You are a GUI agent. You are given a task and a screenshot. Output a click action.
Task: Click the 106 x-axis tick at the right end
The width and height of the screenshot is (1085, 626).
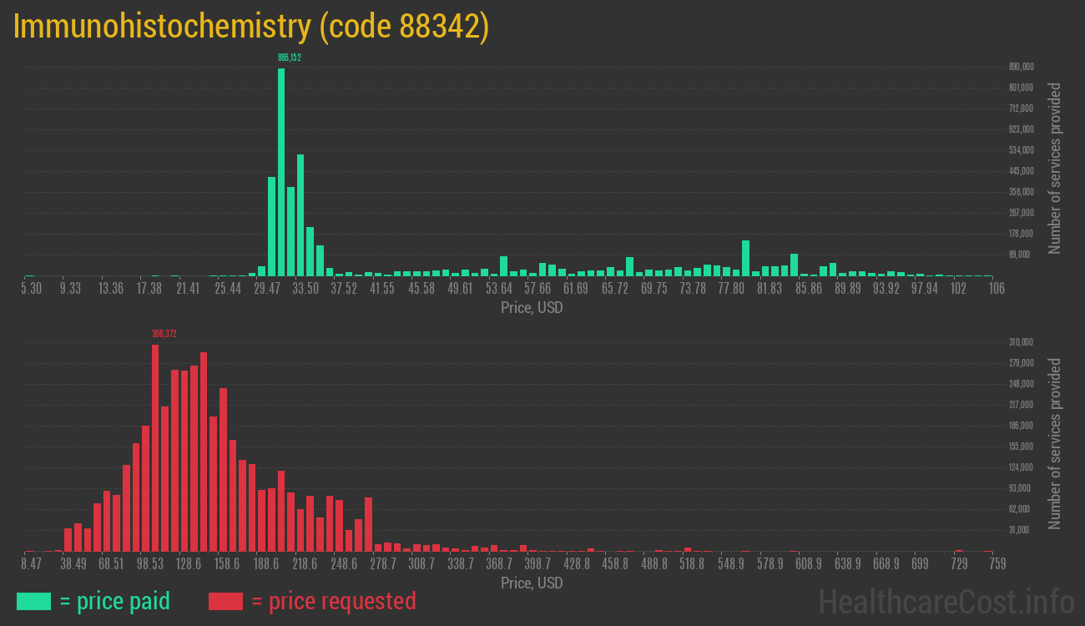(994, 289)
